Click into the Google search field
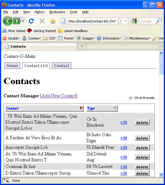Viewport: 165px width, 185px height. (148, 21)
